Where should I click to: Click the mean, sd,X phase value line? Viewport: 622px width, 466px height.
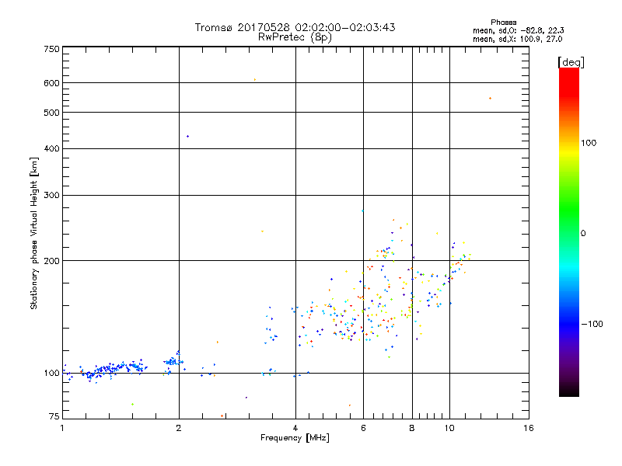tap(517, 39)
